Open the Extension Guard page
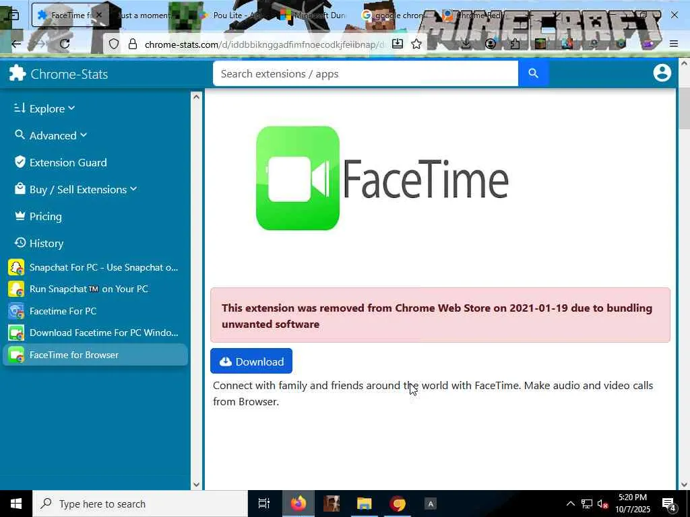Viewport: 690px width, 517px height. coord(68,162)
